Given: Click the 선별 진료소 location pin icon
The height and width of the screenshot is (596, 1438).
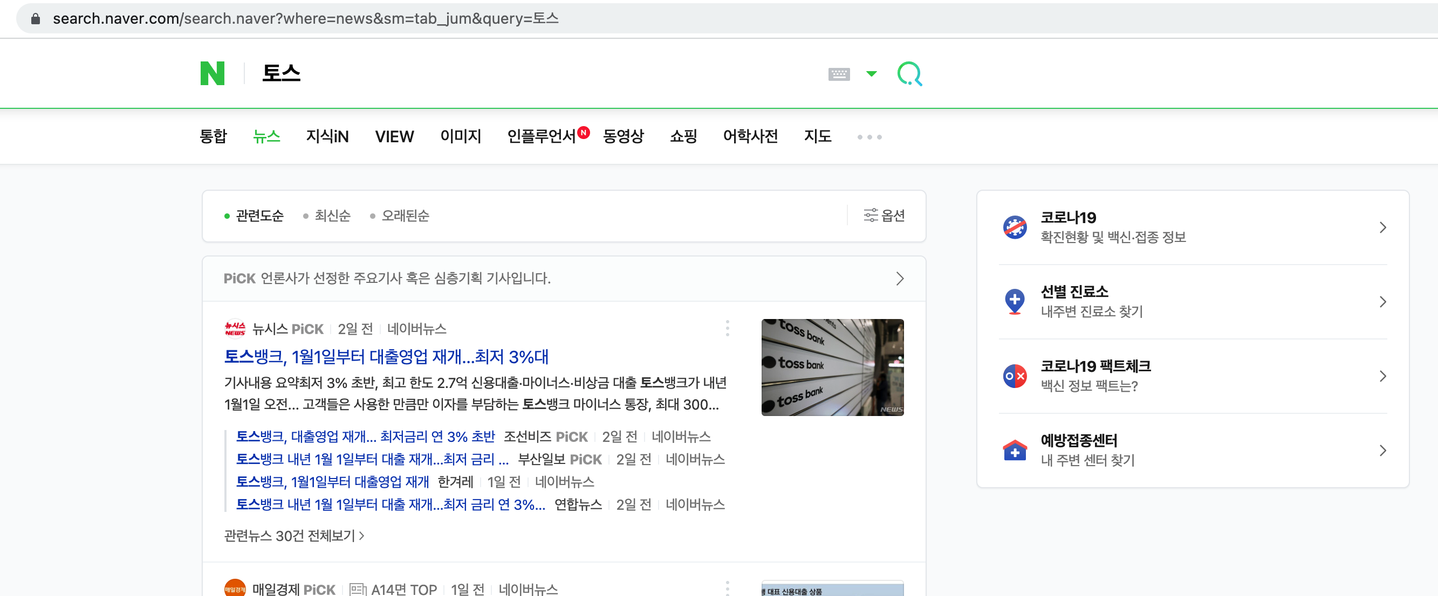Looking at the screenshot, I should [x=1014, y=302].
